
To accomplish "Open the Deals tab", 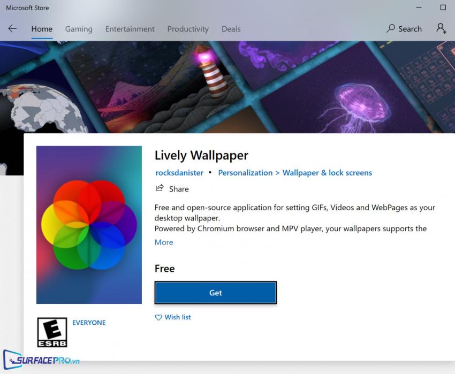I will (x=231, y=29).
